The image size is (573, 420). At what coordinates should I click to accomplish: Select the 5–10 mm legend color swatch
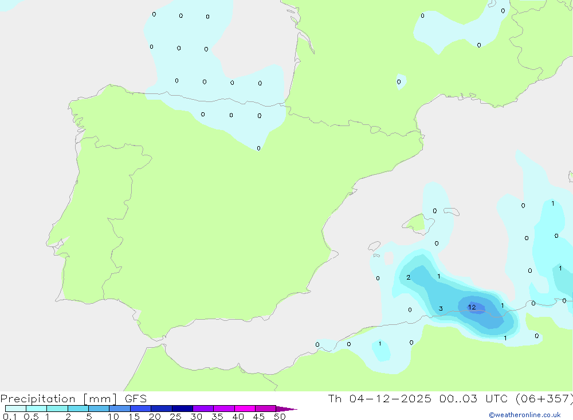tap(99, 409)
